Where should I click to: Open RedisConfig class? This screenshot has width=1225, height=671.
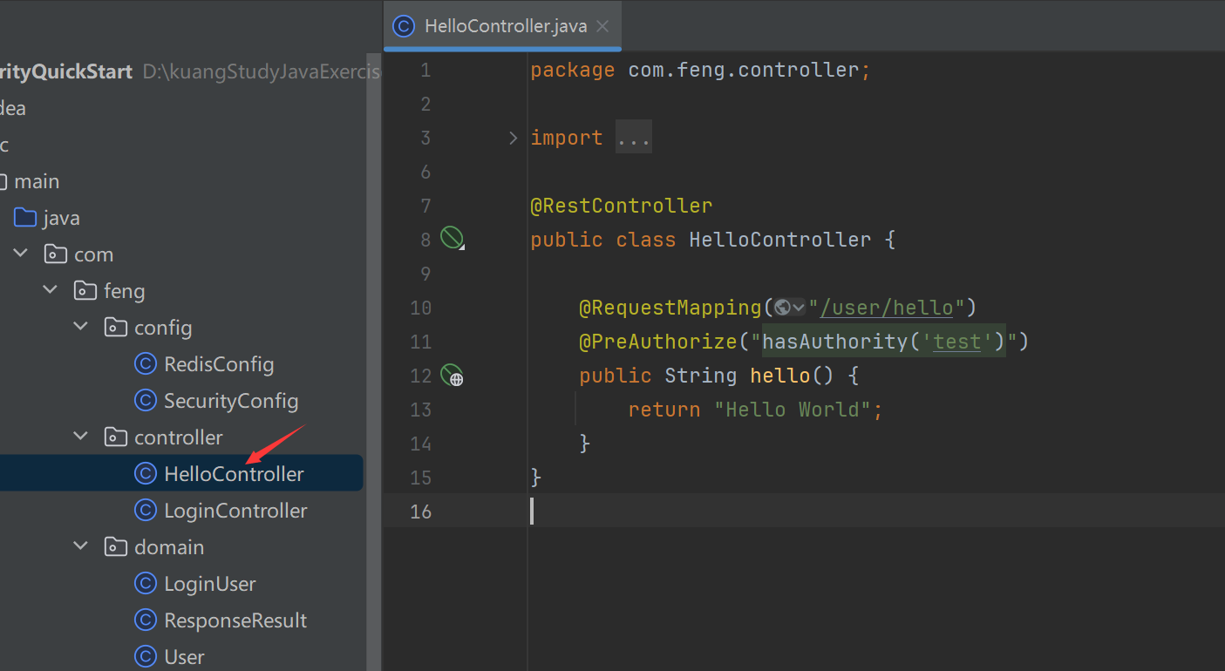point(219,364)
